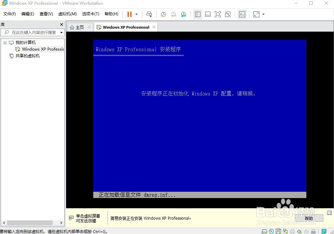Click the sound card status icon
334x234 pixels.
pos(299,231)
